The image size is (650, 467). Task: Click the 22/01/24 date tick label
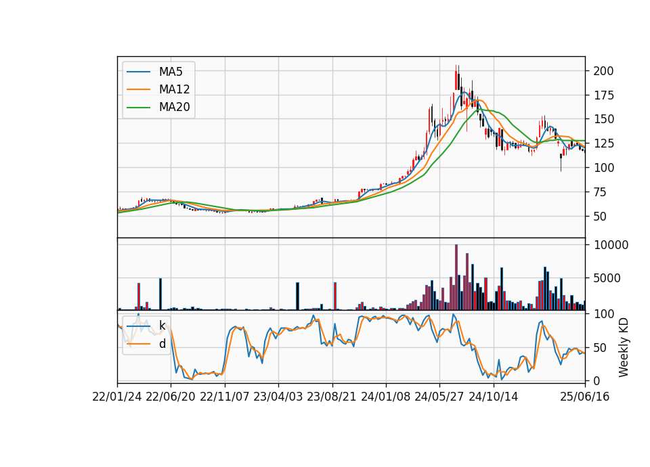tap(117, 397)
